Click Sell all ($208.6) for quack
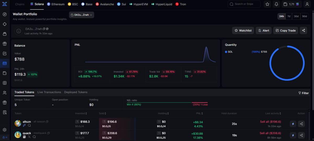Image resolution: width=314 pixels, height=141 pixels. click(x=270, y=133)
